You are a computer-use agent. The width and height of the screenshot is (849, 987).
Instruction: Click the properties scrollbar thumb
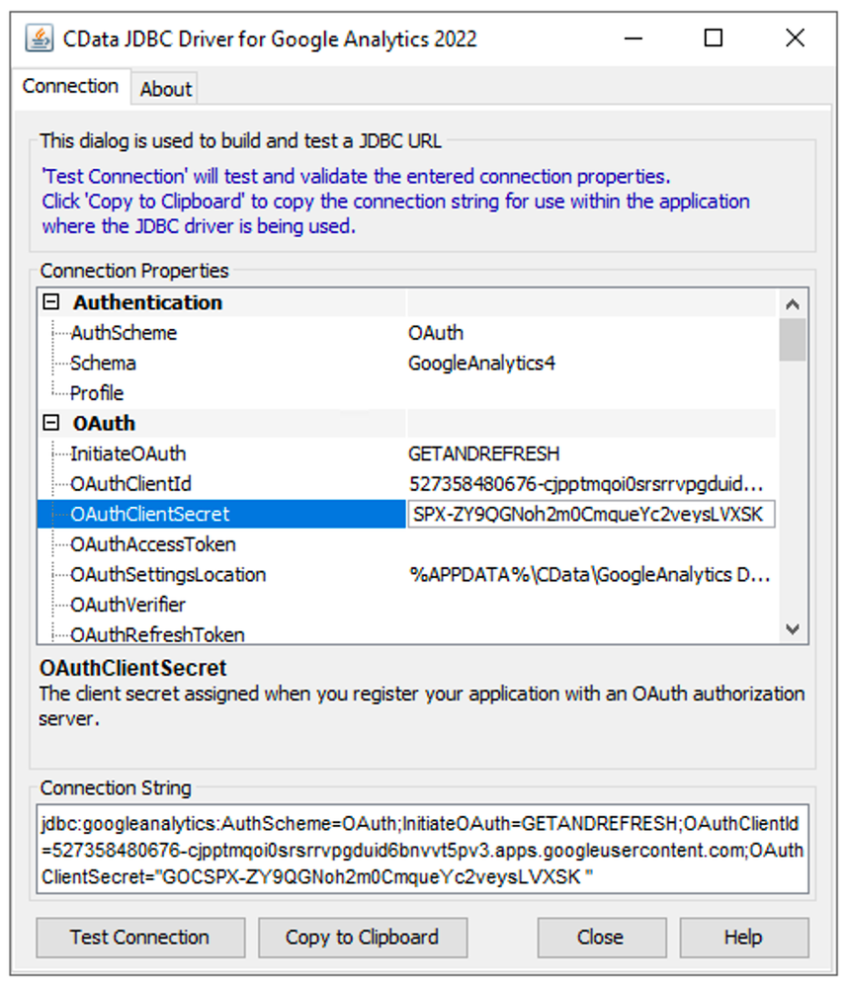pyautogui.click(x=792, y=340)
